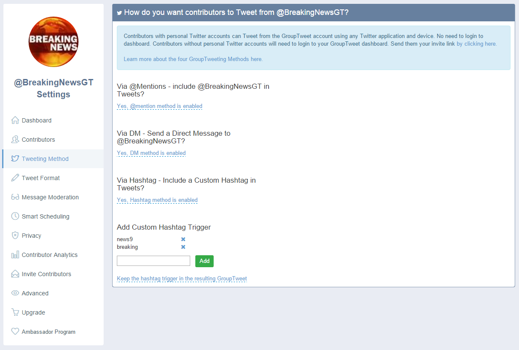Screen dimensions: 519x350
Task: Toggle keeping hashtag trigger in GroupTweet
Action: 182,279
